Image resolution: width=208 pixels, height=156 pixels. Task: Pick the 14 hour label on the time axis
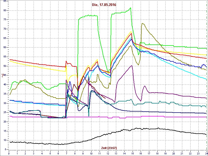[124, 153]
